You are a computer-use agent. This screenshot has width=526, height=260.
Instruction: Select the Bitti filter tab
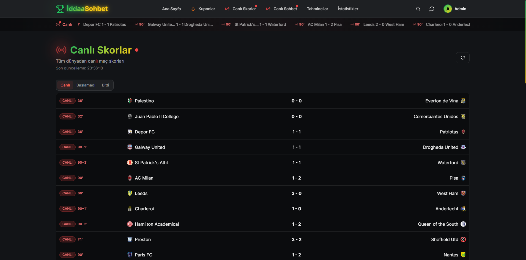point(105,85)
